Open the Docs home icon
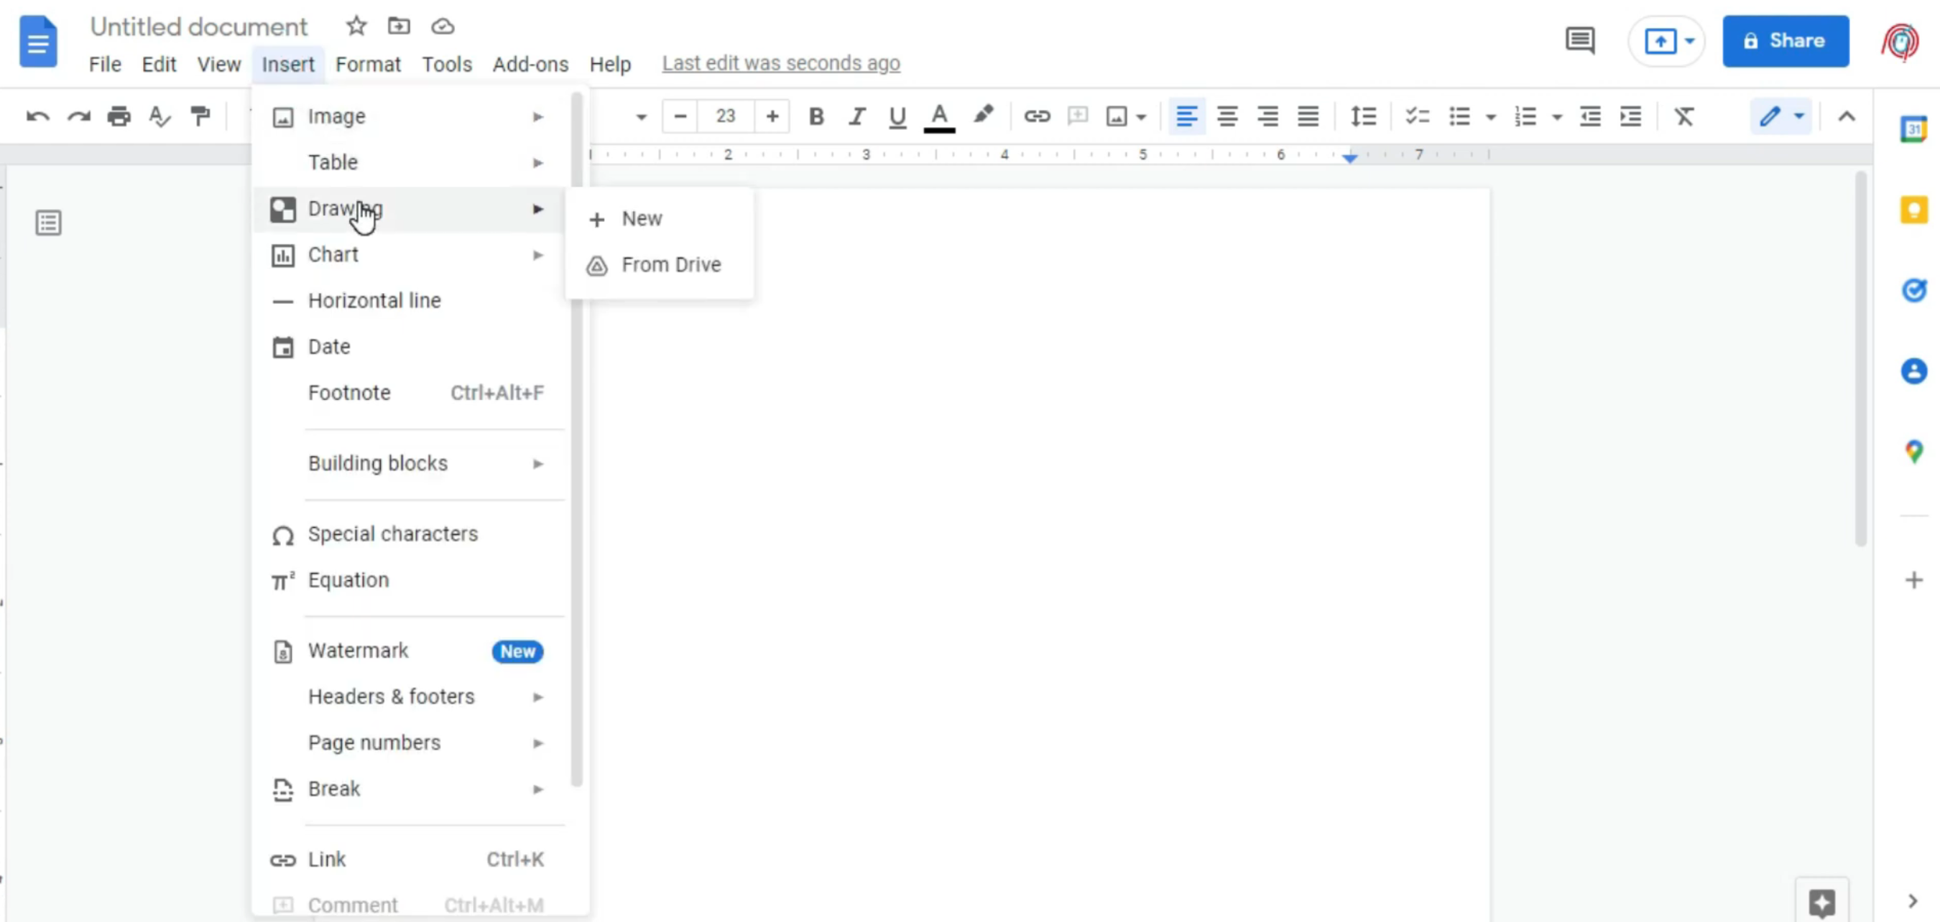Image resolution: width=1940 pixels, height=922 pixels. coord(37,42)
